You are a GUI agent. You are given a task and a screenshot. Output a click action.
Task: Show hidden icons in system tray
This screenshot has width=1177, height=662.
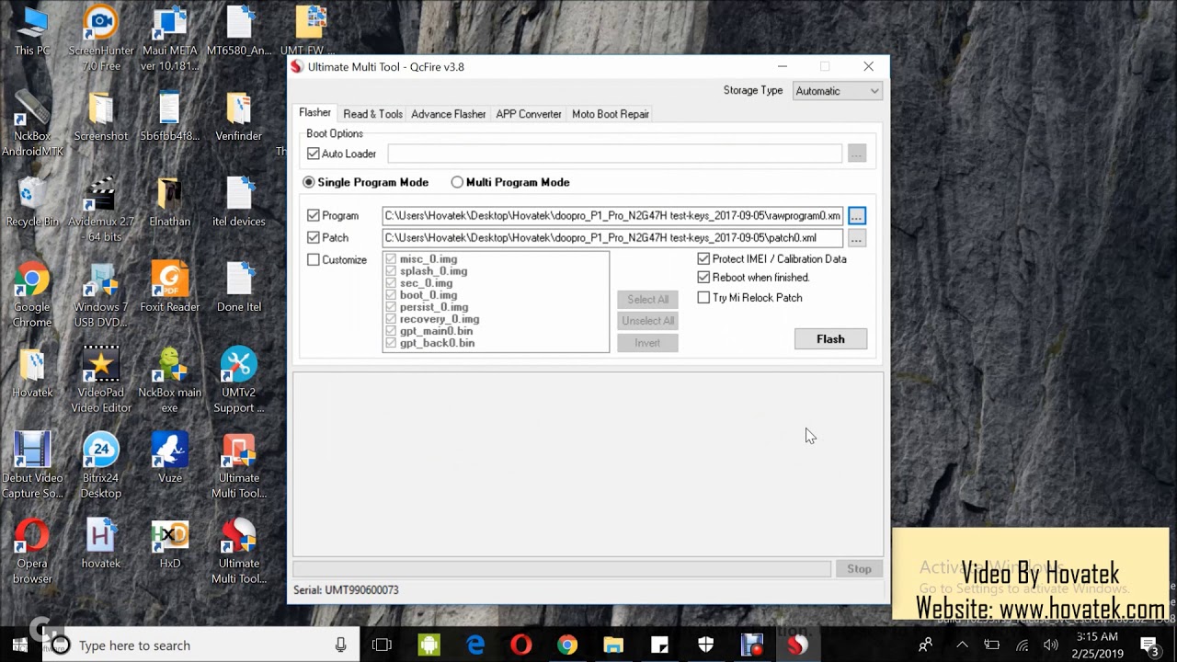961,645
